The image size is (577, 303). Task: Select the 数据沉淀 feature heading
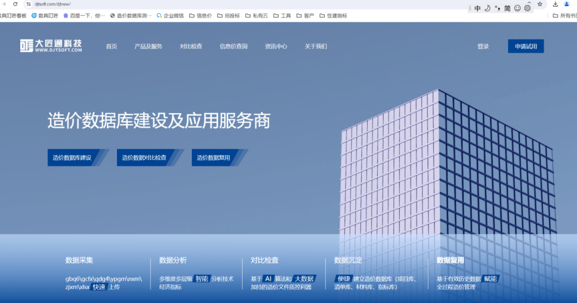348,260
